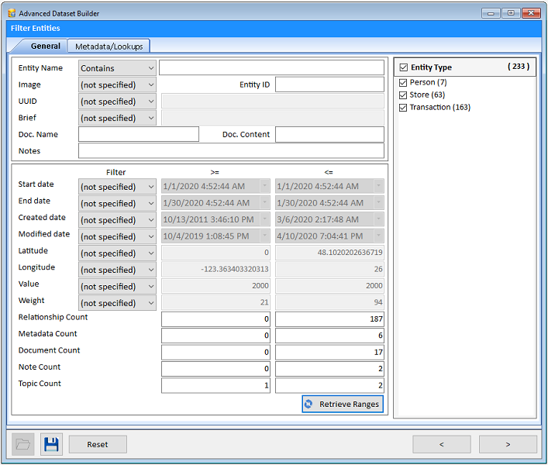Click the Advanced Dataset Builder title icon
The height and width of the screenshot is (465, 548).
click(12, 13)
